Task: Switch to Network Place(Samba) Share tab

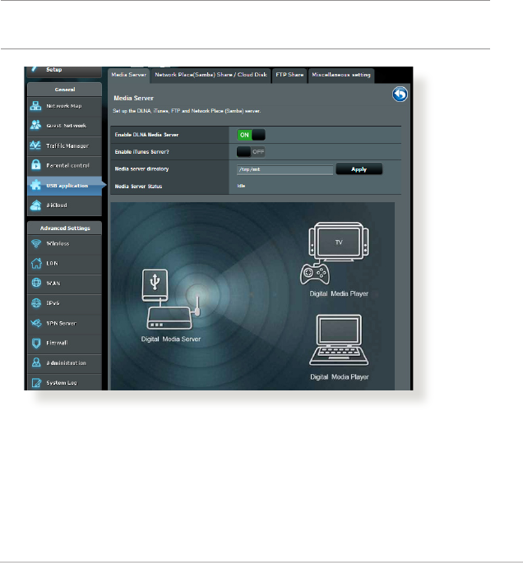Action: [x=212, y=75]
